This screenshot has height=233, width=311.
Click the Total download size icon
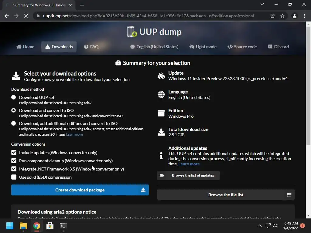click(x=161, y=132)
